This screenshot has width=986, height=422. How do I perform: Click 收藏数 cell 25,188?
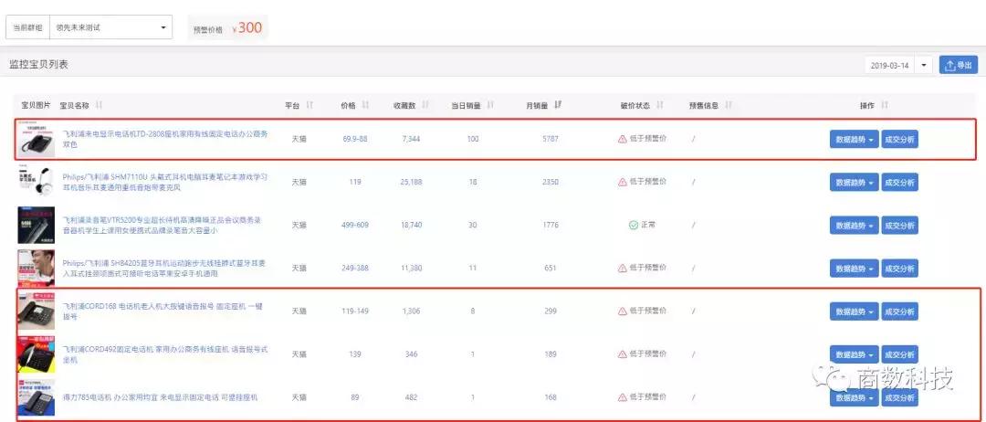pos(411,182)
